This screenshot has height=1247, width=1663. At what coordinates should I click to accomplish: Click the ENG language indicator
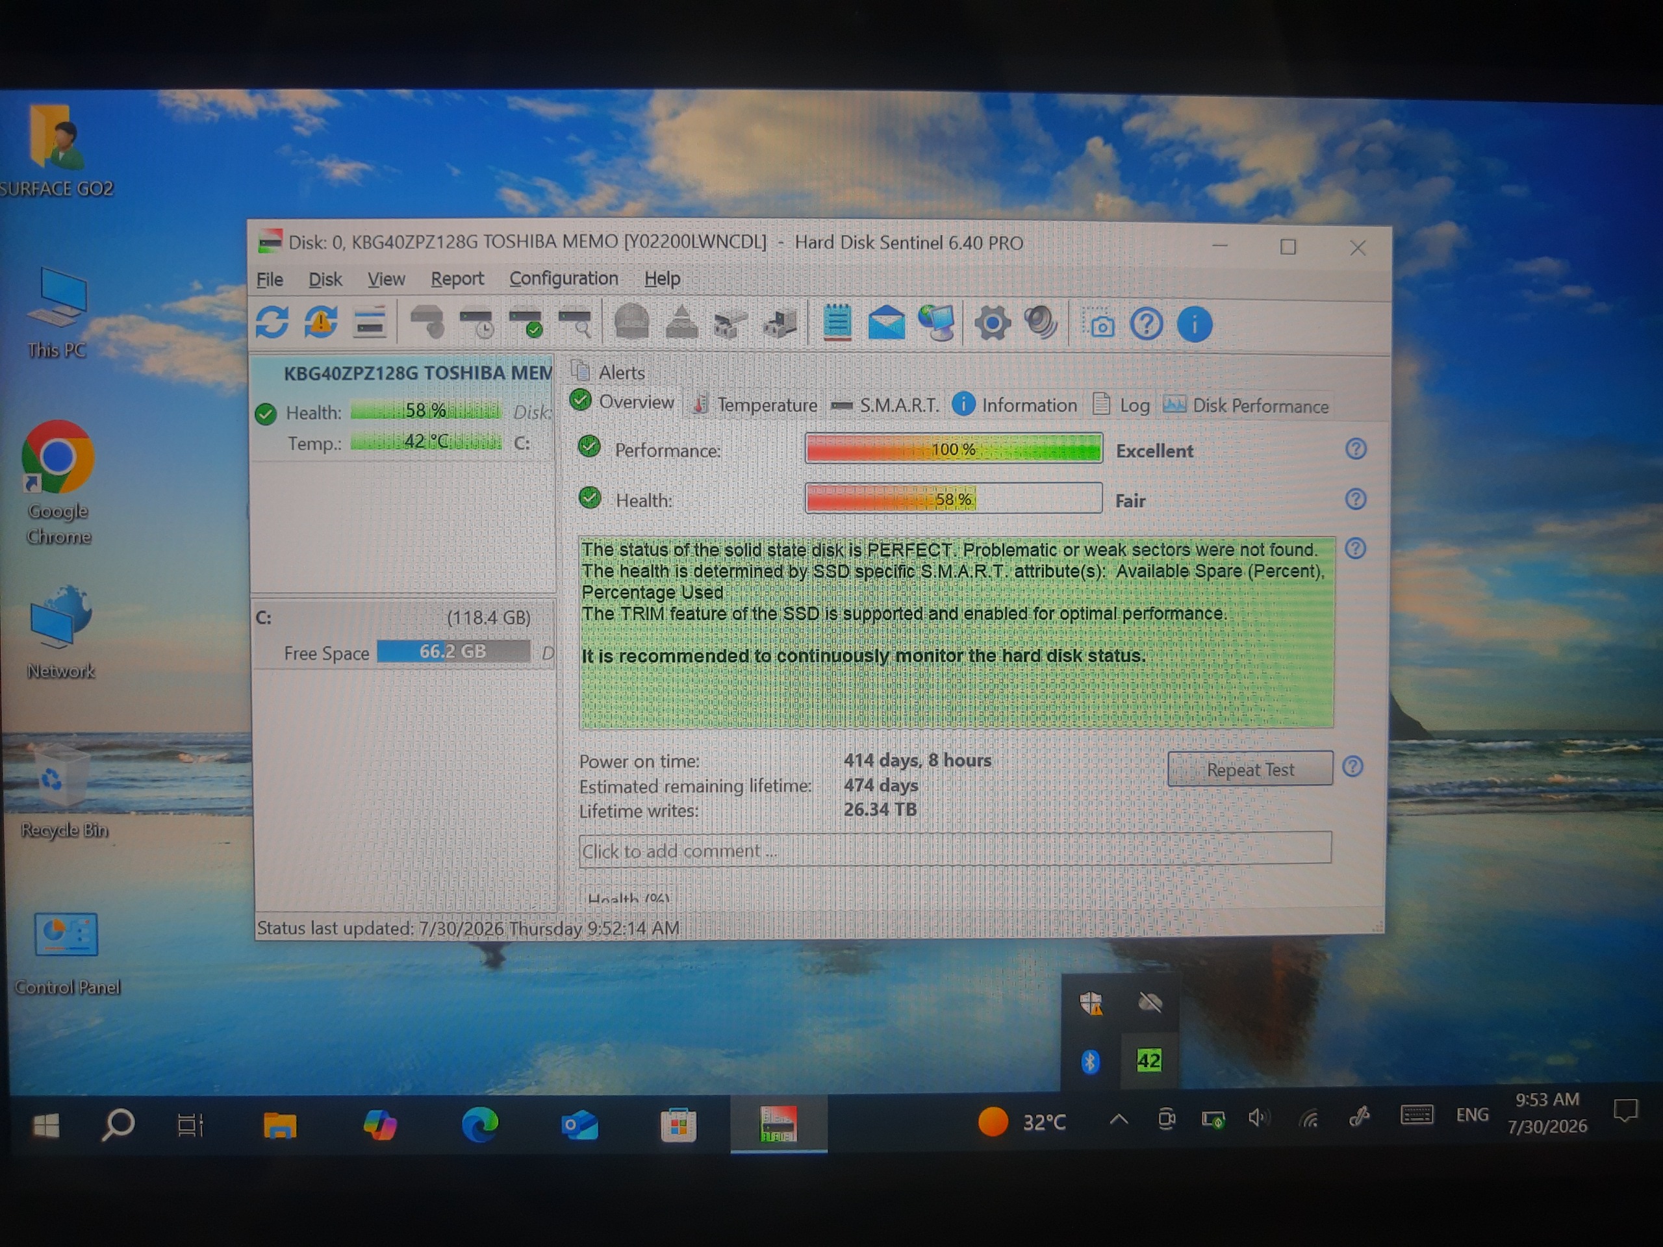[1471, 1115]
